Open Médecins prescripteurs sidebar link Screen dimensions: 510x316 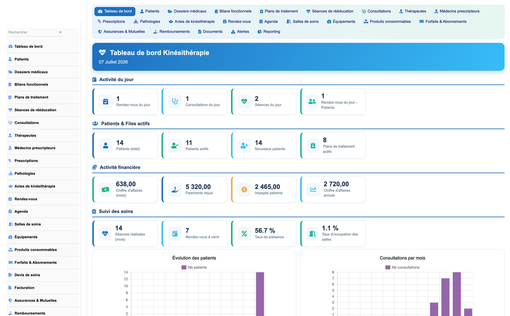click(x=43, y=148)
